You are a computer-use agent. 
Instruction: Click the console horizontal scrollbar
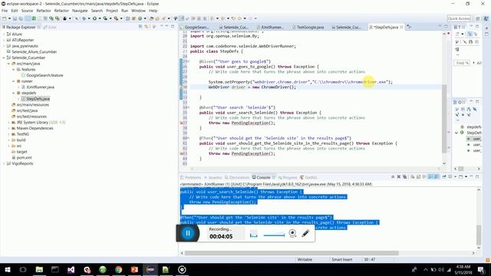tap(292, 253)
